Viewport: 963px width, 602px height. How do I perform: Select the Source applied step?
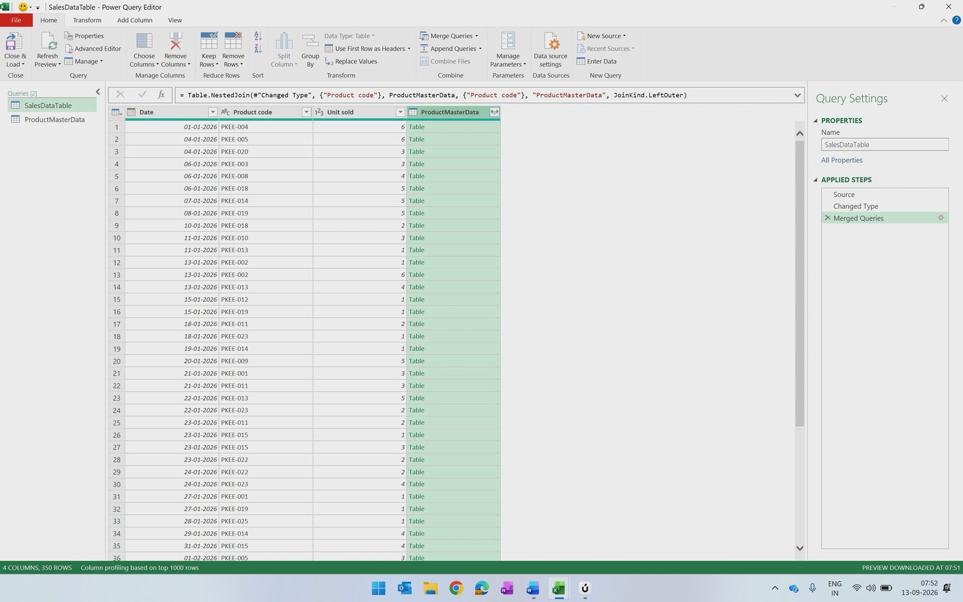click(885, 194)
